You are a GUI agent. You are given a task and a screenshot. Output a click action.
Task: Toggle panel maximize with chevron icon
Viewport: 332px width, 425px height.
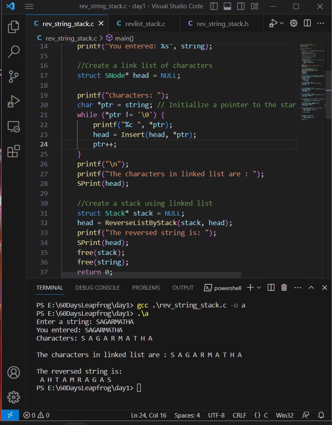[311, 287]
